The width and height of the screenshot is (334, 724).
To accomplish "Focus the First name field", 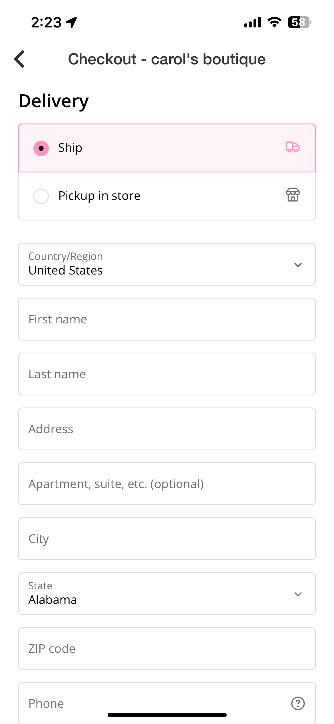I will (x=167, y=319).
